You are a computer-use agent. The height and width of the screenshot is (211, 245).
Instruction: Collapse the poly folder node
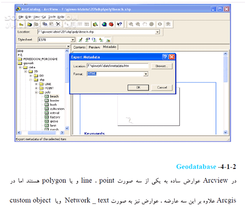[37, 92]
